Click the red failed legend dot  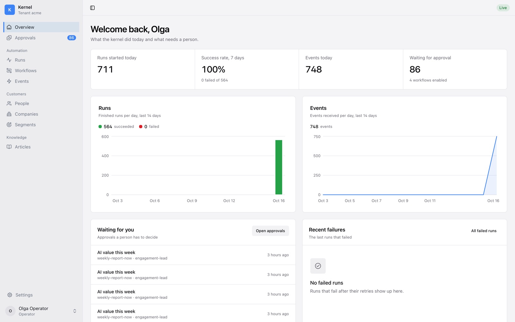141,127
